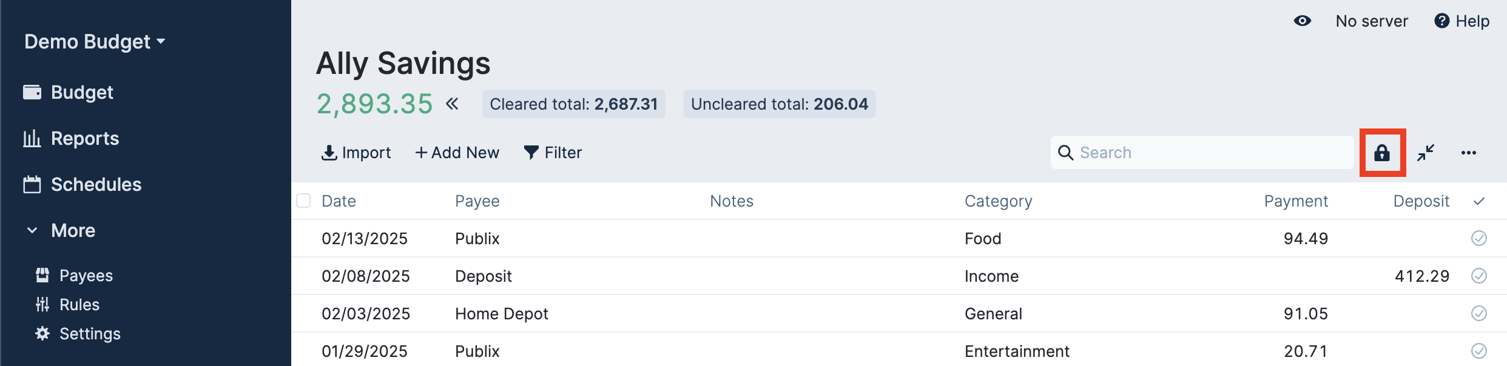Click the question mark Help icon
Screen dimensions: 1507x366
1441,21
